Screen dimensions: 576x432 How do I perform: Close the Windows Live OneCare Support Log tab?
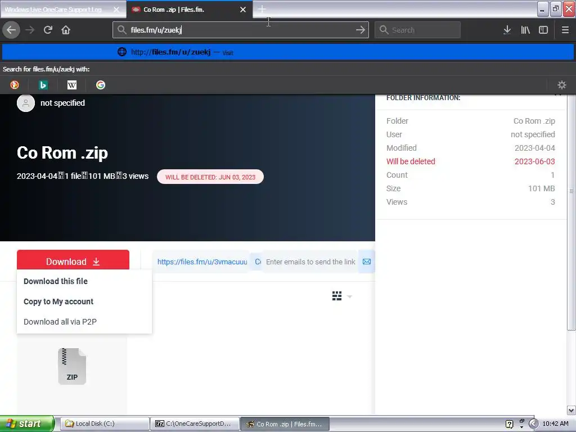click(116, 10)
